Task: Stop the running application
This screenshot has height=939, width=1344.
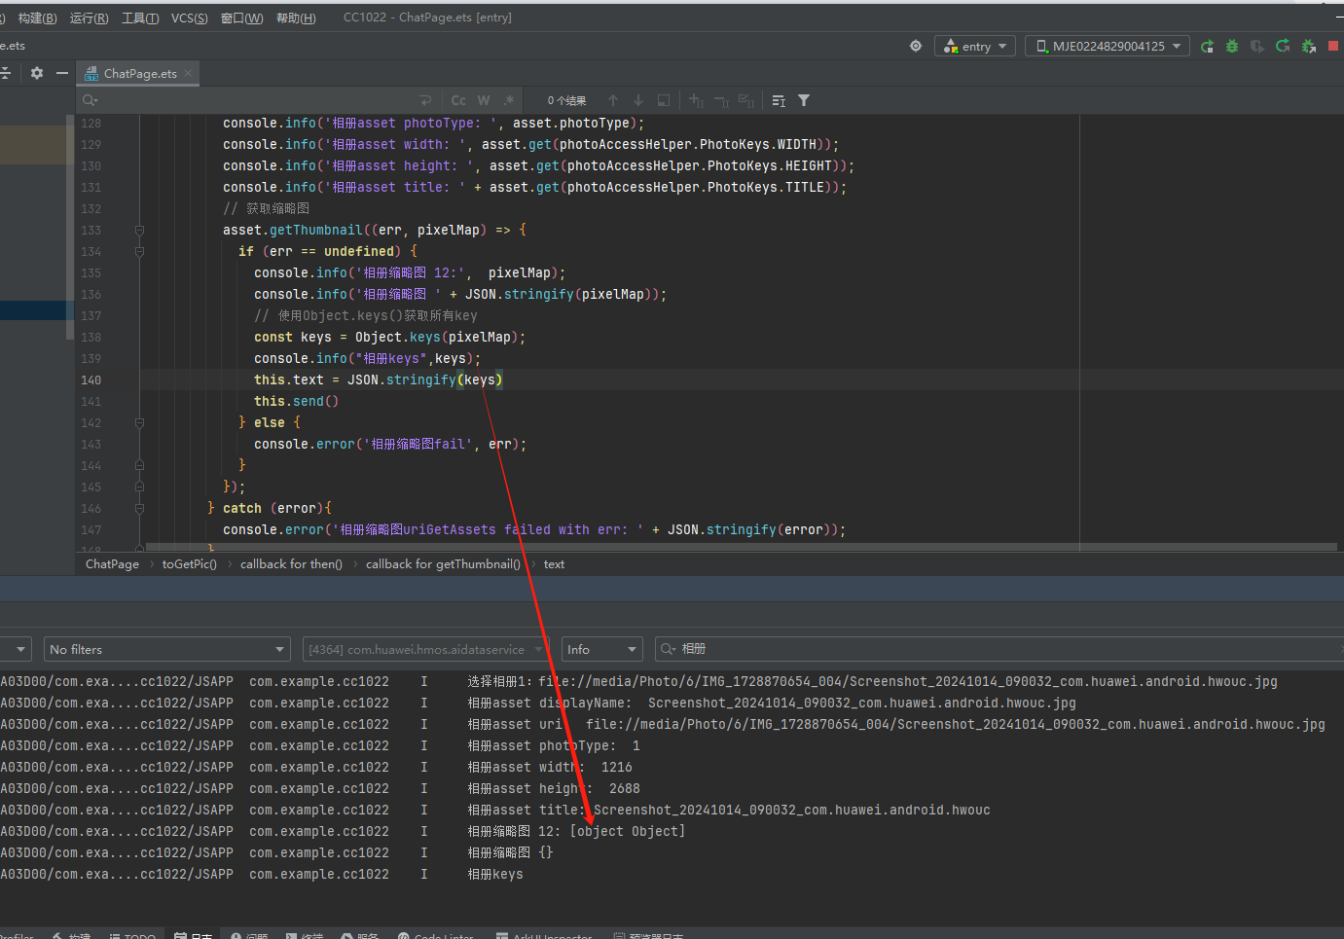Action: coord(1333,46)
